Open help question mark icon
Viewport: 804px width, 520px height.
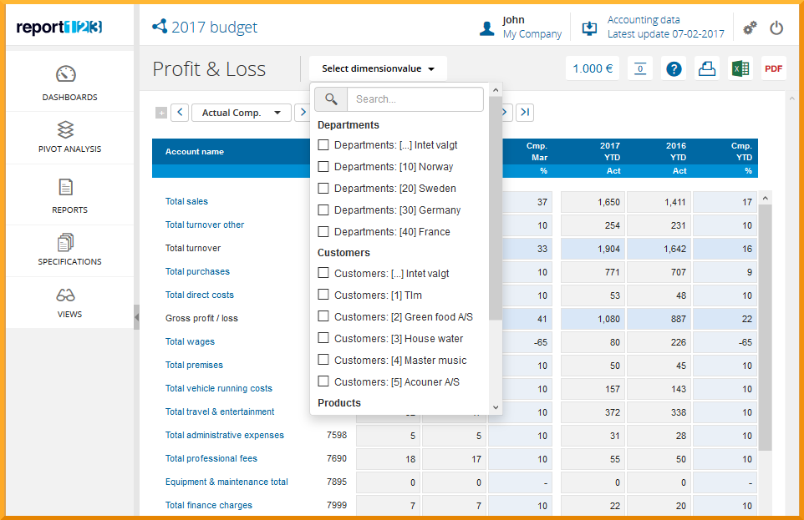(x=674, y=69)
